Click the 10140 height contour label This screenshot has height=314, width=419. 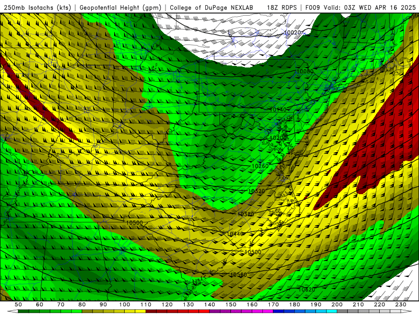278,109
